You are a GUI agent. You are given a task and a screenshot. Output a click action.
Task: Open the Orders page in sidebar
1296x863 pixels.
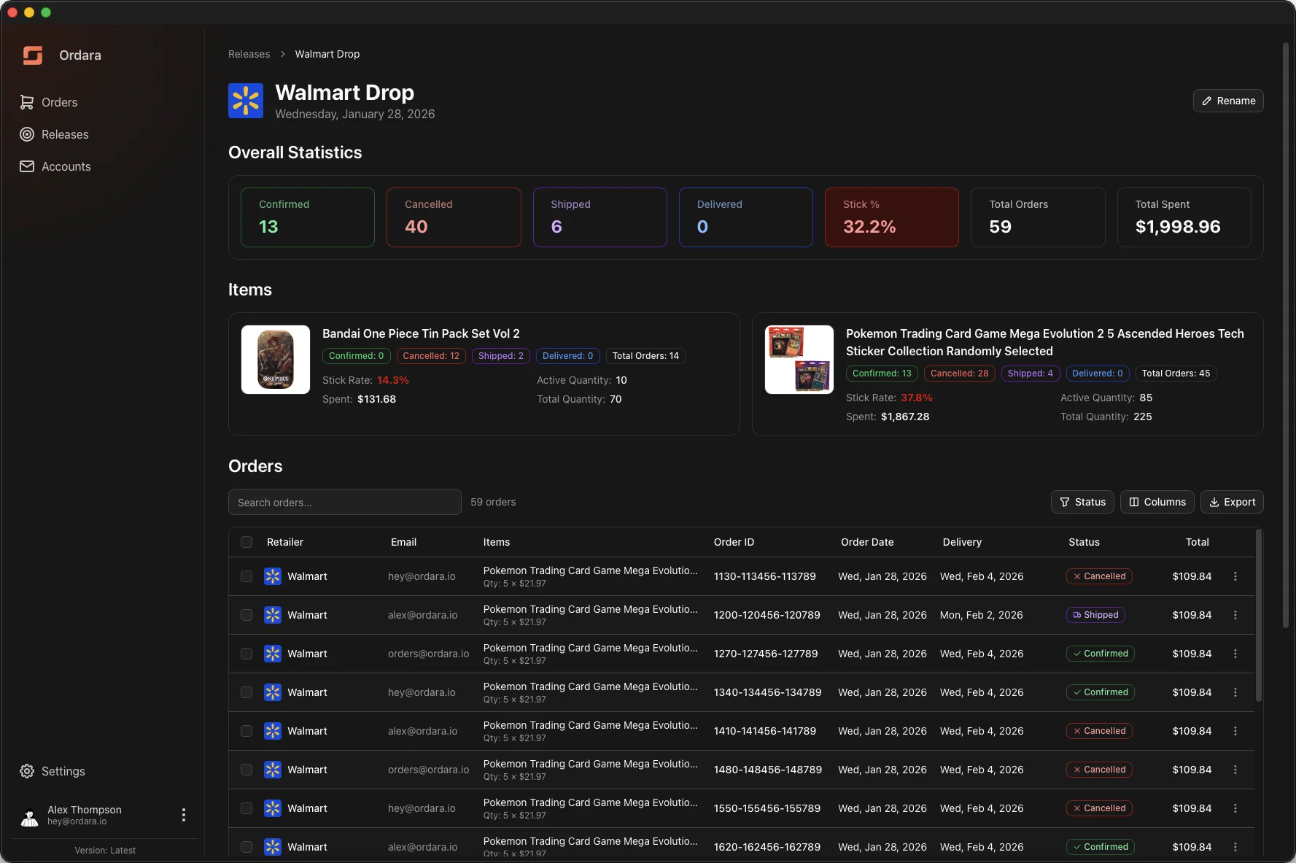pos(49,102)
